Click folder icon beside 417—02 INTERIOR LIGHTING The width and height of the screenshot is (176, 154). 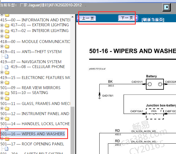click(x=7, y=31)
